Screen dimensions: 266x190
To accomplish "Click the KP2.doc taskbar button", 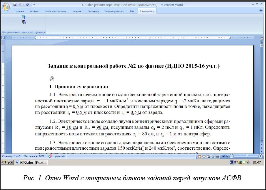I will (x=31, y=162).
